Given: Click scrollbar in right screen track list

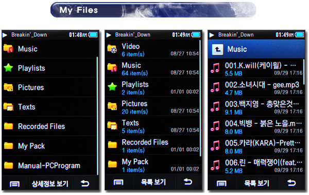Looking at the screenshot, I should [303, 72].
